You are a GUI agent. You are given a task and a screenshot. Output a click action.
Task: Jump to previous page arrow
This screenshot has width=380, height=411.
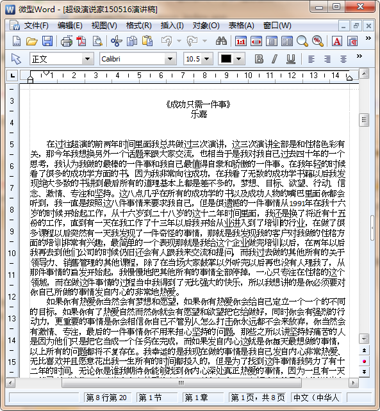tap(364, 350)
